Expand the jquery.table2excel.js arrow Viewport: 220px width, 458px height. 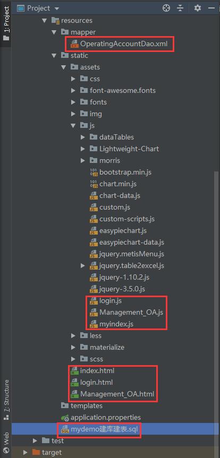pos(83,266)
